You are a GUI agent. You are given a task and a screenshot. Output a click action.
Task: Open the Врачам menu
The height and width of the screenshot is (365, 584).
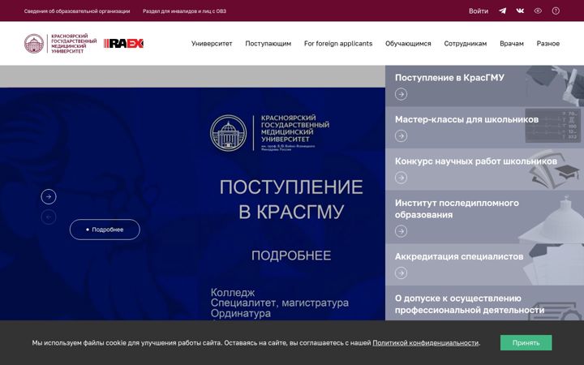click(x=512, y=44)
